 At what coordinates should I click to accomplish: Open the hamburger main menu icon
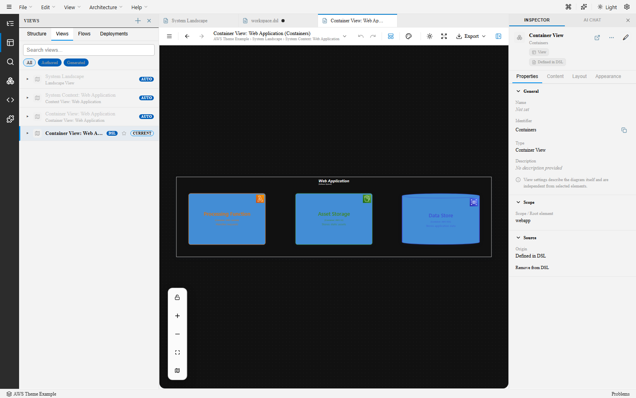pos(9,7)
